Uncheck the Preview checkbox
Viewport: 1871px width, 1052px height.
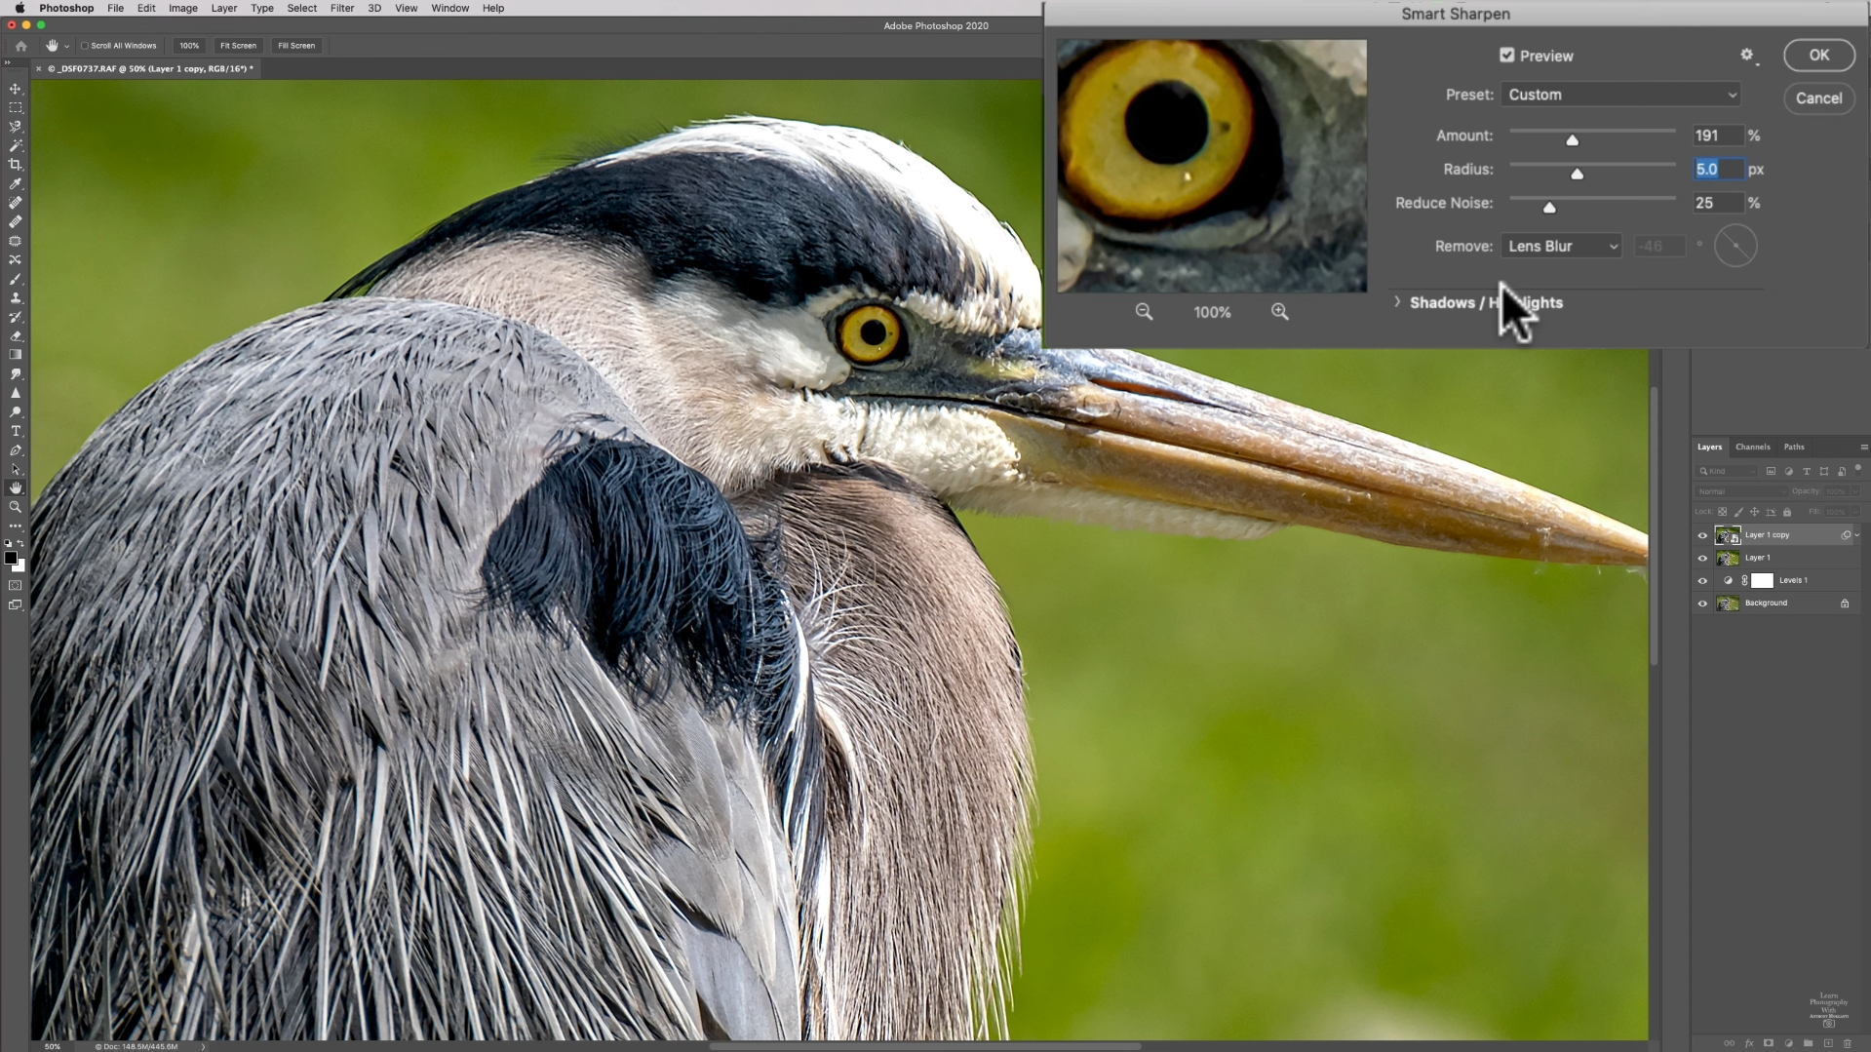pyautogui.click(x=1506, y=56)
